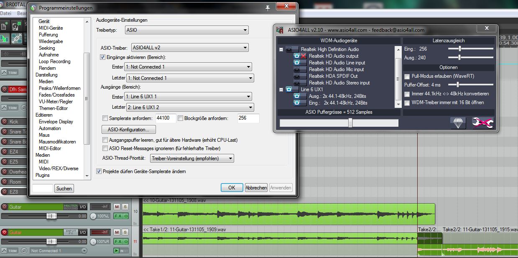
Task: Arm record on Kick track
Action: (5, 122)
